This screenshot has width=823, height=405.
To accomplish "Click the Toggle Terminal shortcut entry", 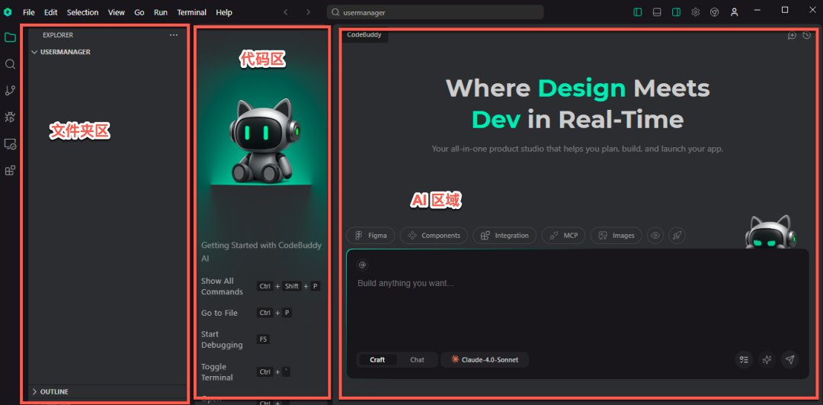I will pos(245,372).
